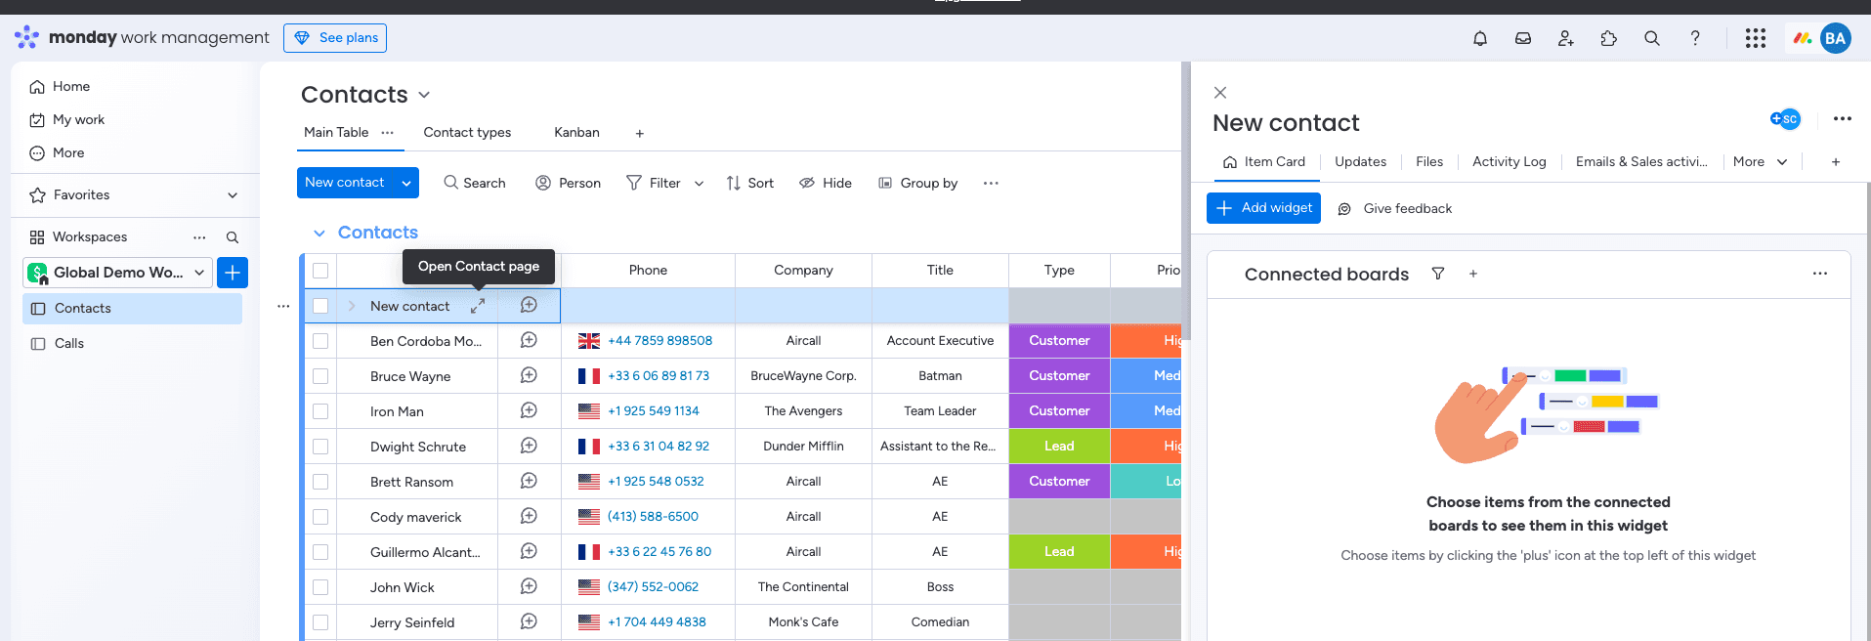Toggle the select-all header checkbox
The height and width of the screenshot is (641, 1871).
320,271
